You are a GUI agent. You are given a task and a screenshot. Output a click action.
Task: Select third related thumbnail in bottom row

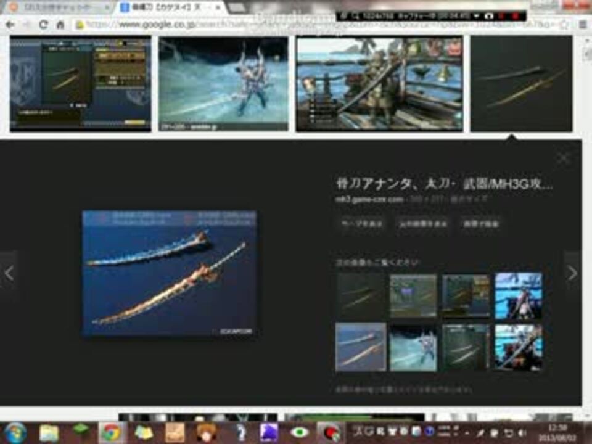466,348
